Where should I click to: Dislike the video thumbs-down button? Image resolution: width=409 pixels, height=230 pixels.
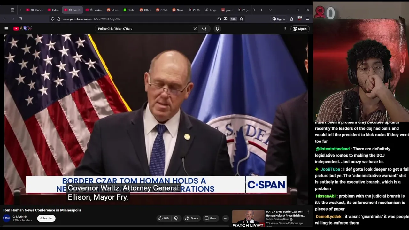click(176, 218)
